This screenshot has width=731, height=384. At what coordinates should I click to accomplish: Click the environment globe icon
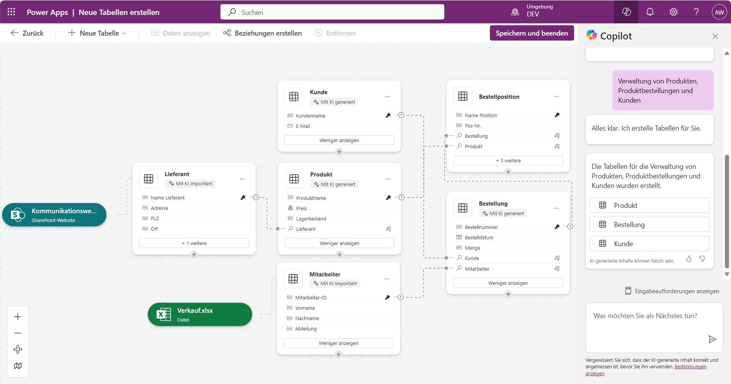point(515,12)
